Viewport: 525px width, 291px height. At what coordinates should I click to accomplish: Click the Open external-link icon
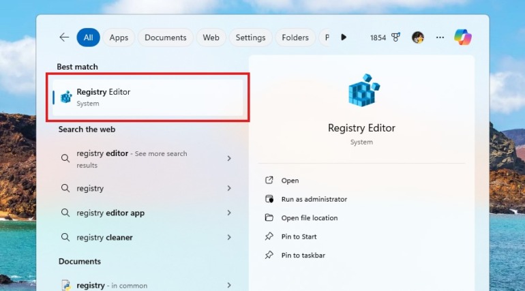[269, 181]
